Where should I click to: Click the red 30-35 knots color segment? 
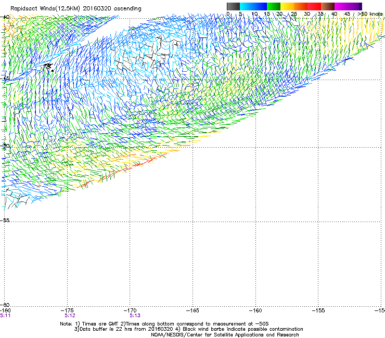pyautogui.click(x=314, y=6)
